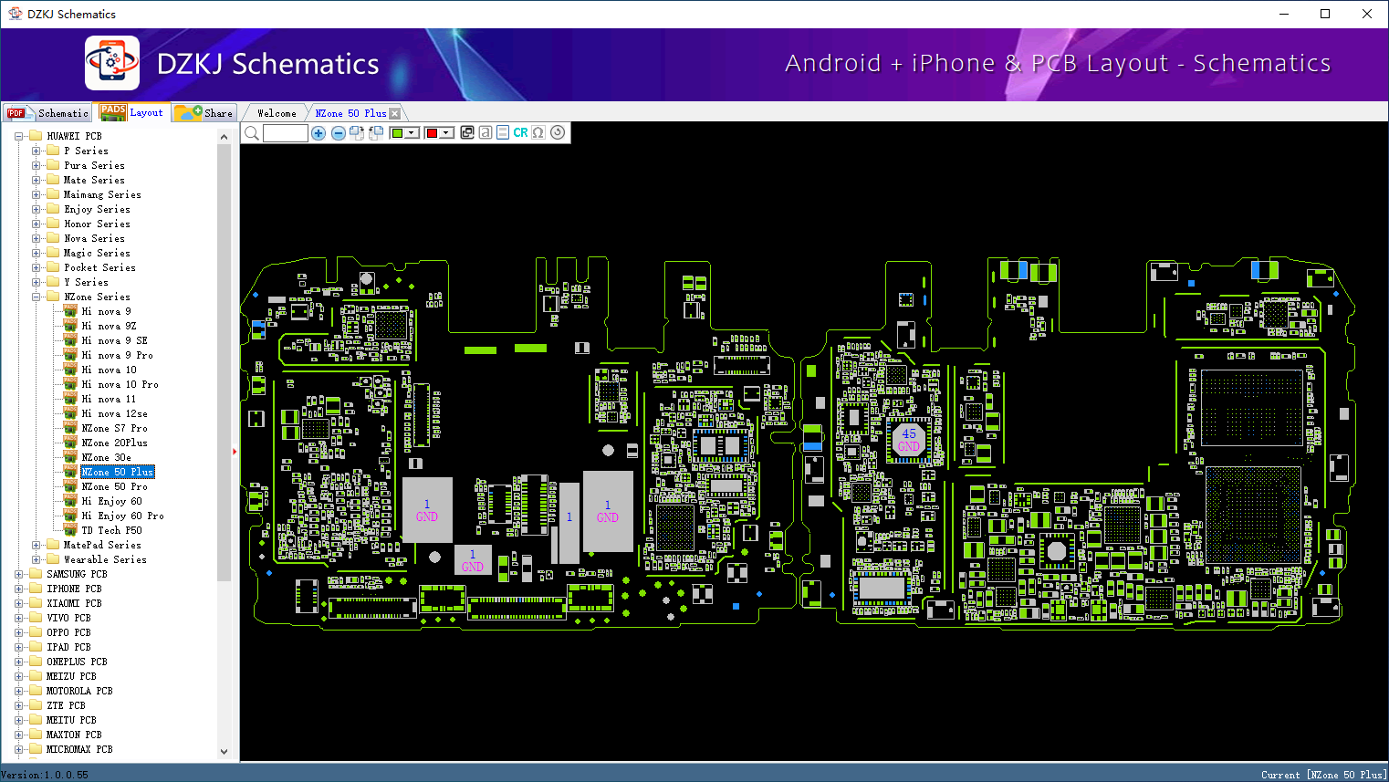Open NZone 30e layout file
Image resolution: width=1389 pixels, height=782 pixels.
coord(106,457)
